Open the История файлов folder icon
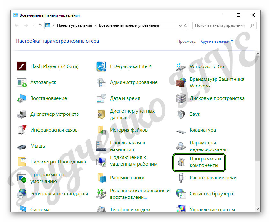Screen dimensions: 271x222 pyautogui.click(x=102, y=130)
